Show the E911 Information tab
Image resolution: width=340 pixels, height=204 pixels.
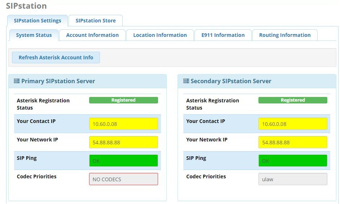point(223,35)
